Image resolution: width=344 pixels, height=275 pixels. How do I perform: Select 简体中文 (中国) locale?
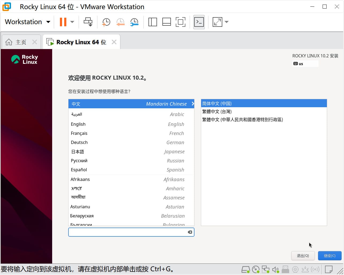pyautogui.click(x=264, y=103)
